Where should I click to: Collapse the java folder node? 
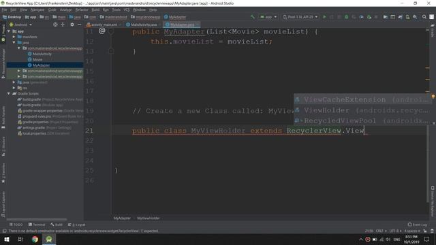pos(14,42)
